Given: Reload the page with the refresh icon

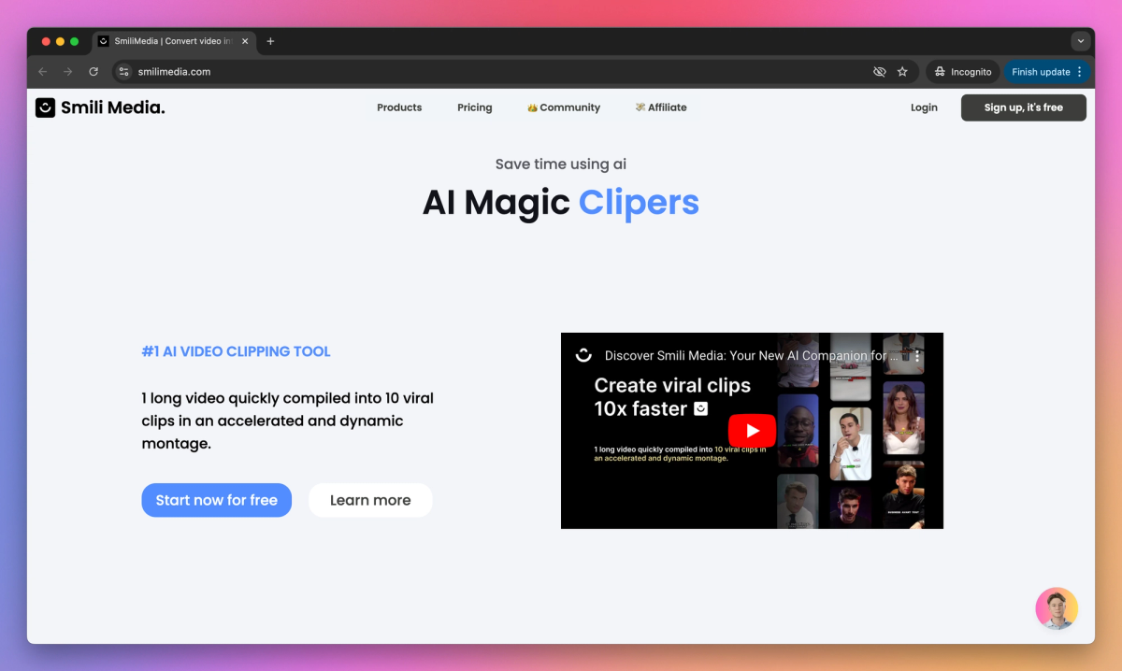Looking at the screenshot, I should (x=93, y=72).
